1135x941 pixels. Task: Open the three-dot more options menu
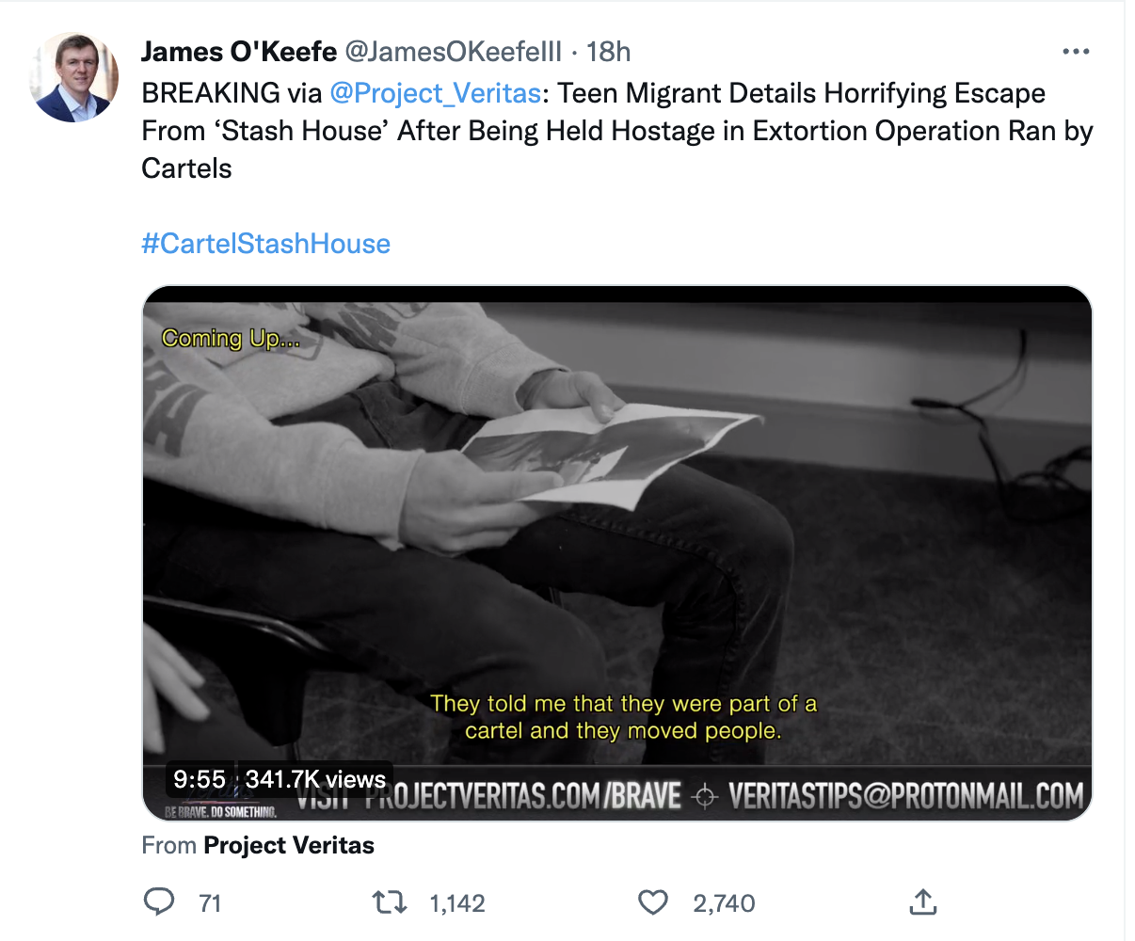click(1076, 52)
